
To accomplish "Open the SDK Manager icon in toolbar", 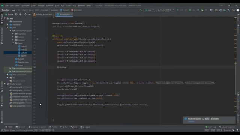I will click(x=228, y=10).
